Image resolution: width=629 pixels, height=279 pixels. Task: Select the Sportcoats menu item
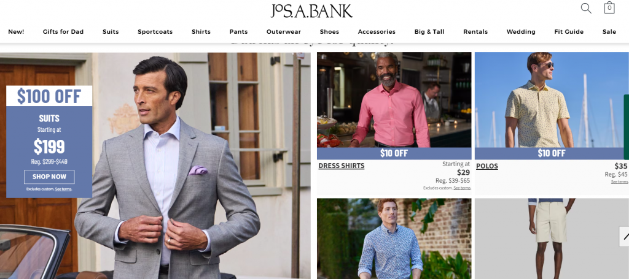(x=155, y=32)
